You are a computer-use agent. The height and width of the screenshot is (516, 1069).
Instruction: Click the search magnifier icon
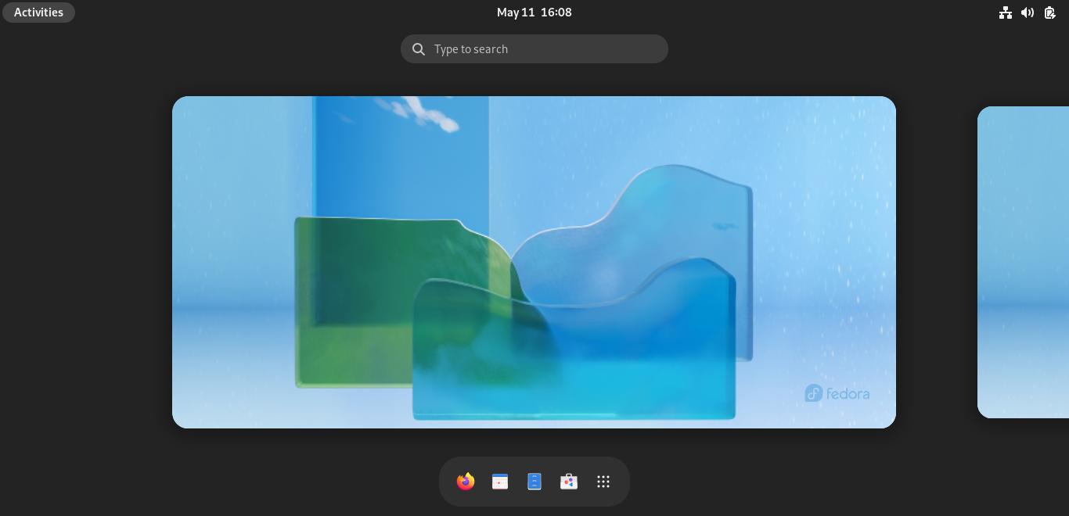[x=419, y=49]
